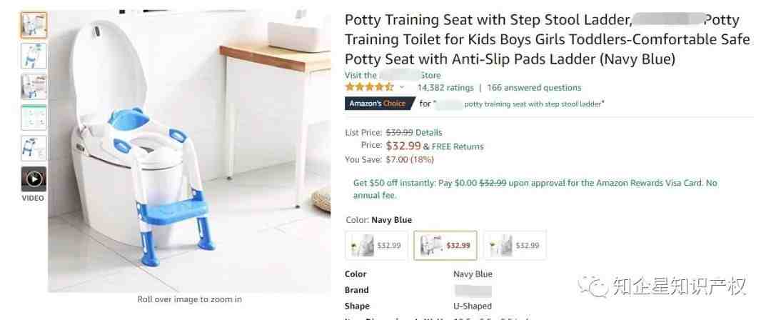Pick the third color swatch option
Screen dimensions: 771x320
click(x=515, y=245)
